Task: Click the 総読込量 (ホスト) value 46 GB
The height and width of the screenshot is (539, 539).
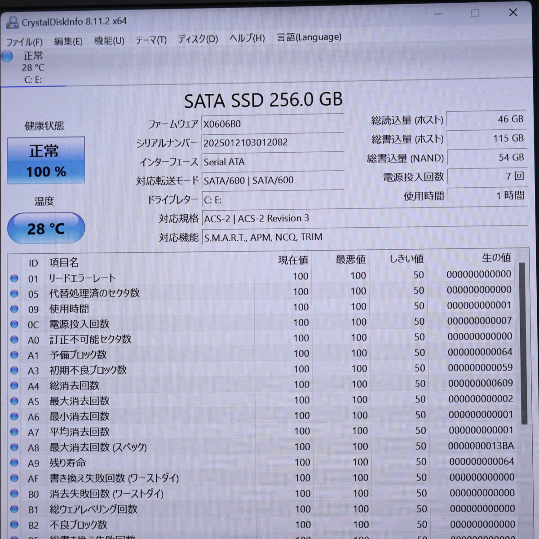Action: point(487,119)
